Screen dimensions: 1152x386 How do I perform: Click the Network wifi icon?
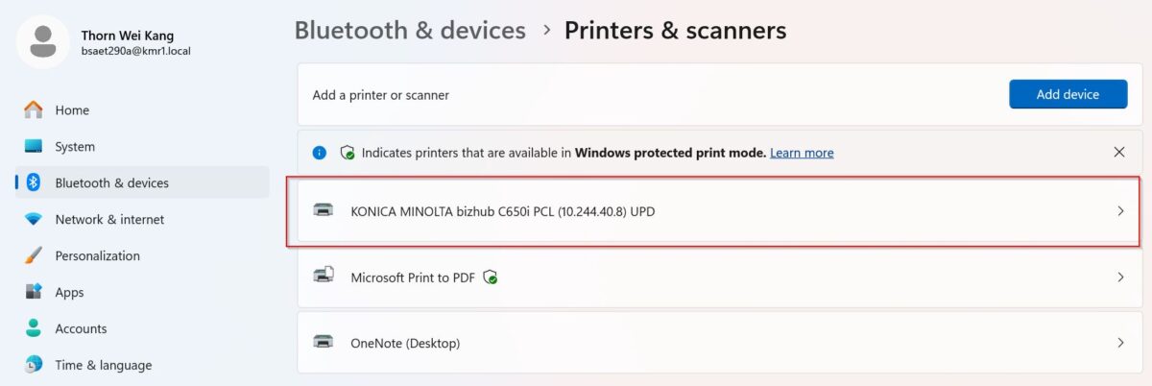[34, 219]
